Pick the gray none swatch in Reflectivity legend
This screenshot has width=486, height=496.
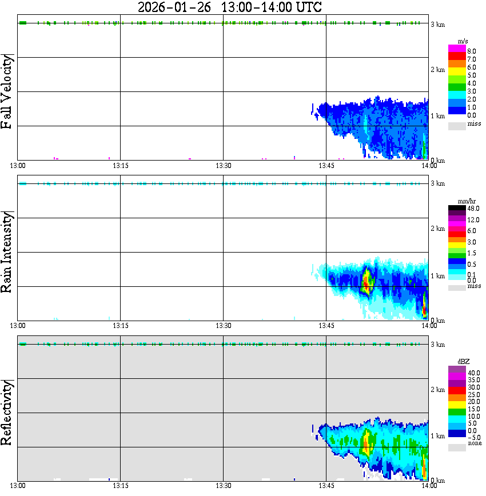point(457,447)
